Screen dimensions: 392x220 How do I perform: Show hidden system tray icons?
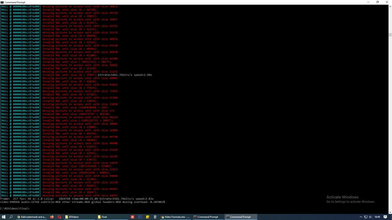coord(361,217)
